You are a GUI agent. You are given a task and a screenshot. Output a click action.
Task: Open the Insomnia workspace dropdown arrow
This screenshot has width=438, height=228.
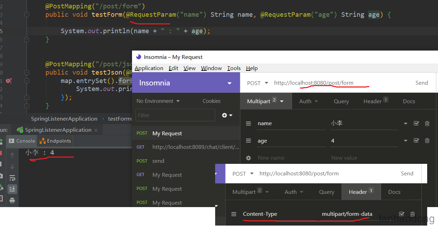click(229, 83)
